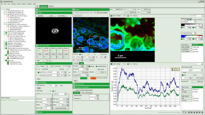Expand the Defaults panel header
Viewport: 205px width, 115px height.
(37, 112)
